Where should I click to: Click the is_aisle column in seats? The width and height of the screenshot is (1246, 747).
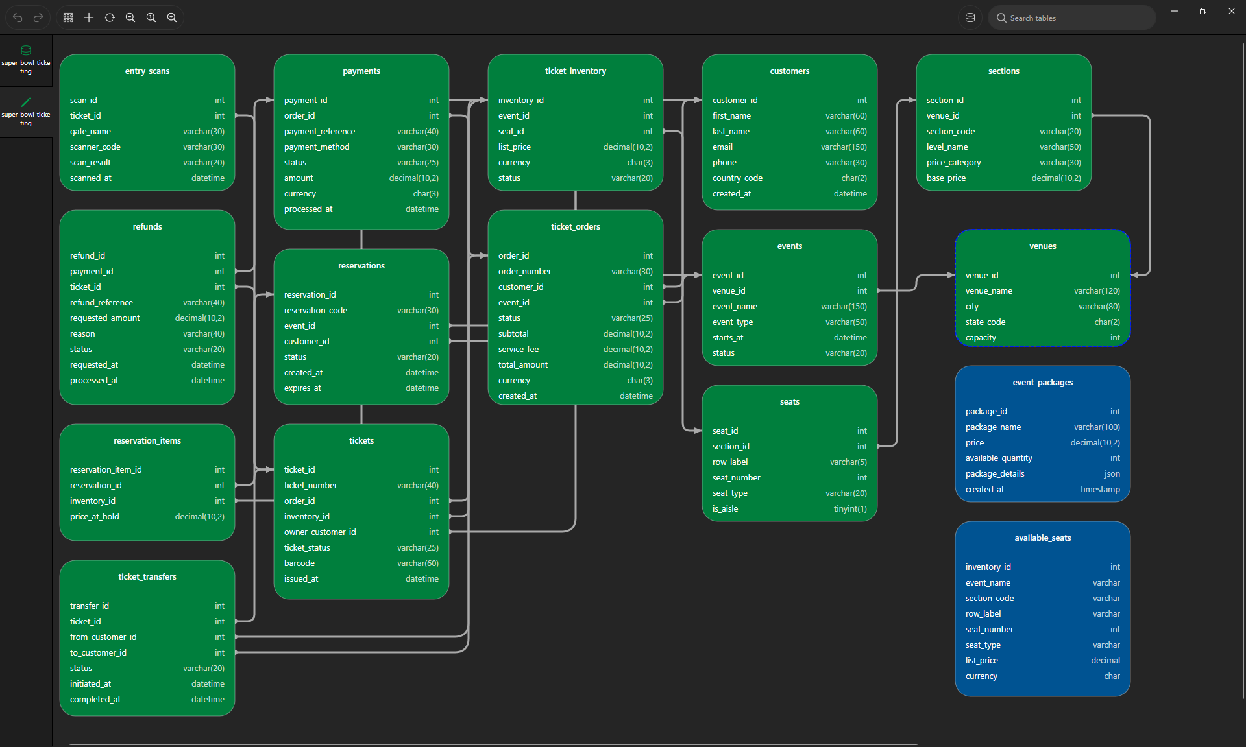coord(790,509)
